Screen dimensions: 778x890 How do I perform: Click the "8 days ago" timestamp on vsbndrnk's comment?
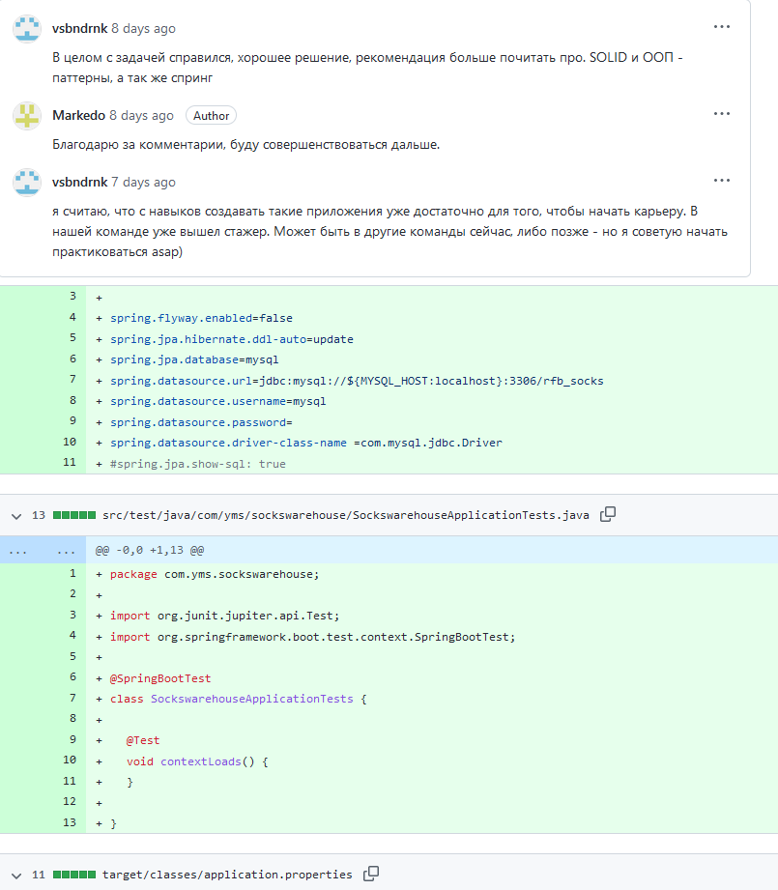(x=143, y=29)
